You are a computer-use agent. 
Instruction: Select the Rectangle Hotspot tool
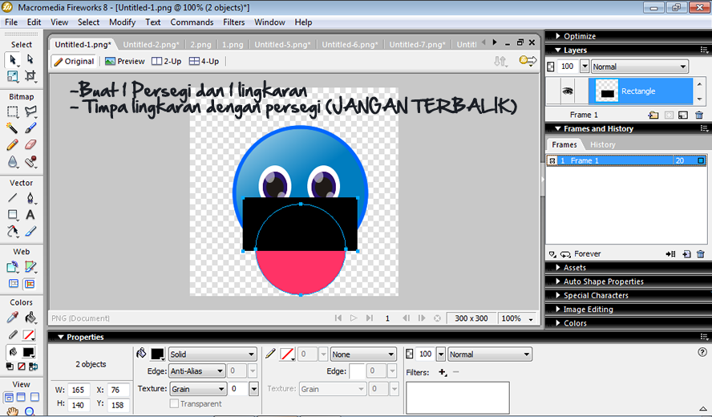tap(13, 267)
